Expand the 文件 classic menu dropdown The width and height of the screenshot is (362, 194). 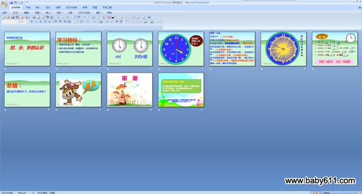click(x=16, y=13)
